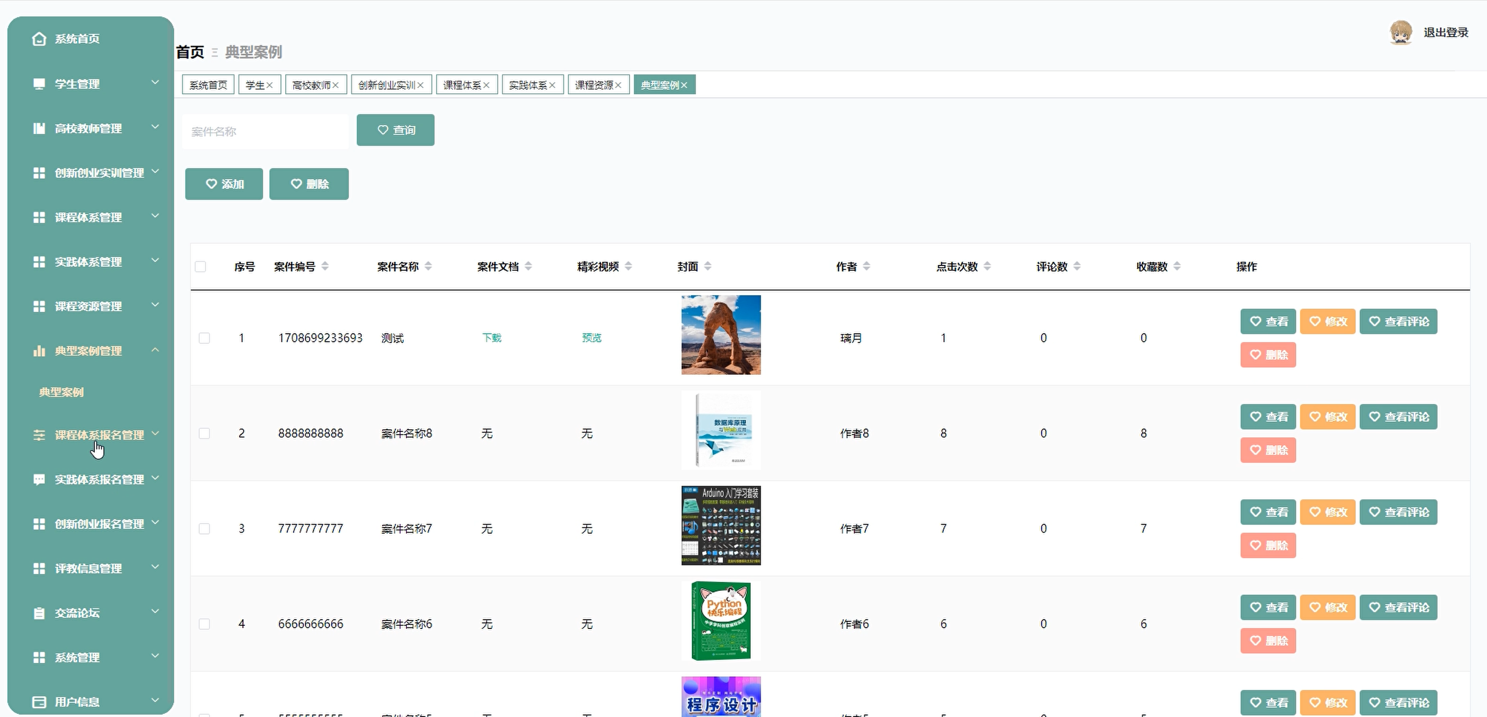Click the bar chart icon for 典型案例管理
Viewport: 1487px width, 717px height.
click(39, 351)
